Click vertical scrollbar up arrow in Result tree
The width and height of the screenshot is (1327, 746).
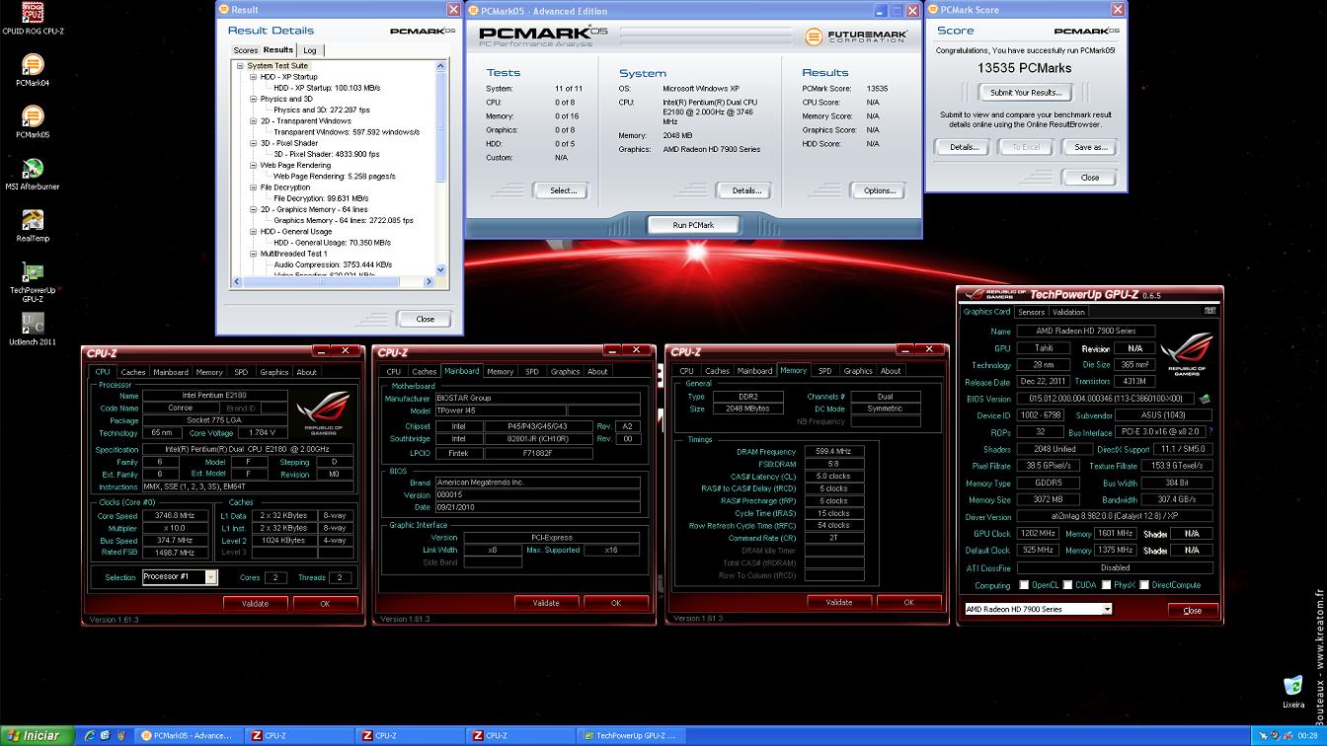(x=440, y=66)
